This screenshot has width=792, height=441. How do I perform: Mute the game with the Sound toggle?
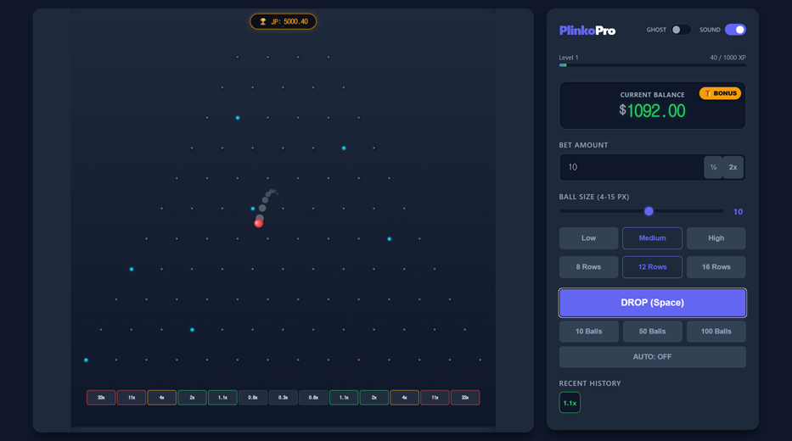click(735, 30)
